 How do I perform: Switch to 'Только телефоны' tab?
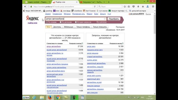83,27
